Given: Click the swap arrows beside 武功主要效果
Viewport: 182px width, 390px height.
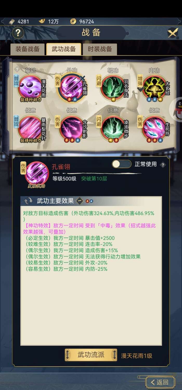Looking at the screenshot, I should (28, 201).
